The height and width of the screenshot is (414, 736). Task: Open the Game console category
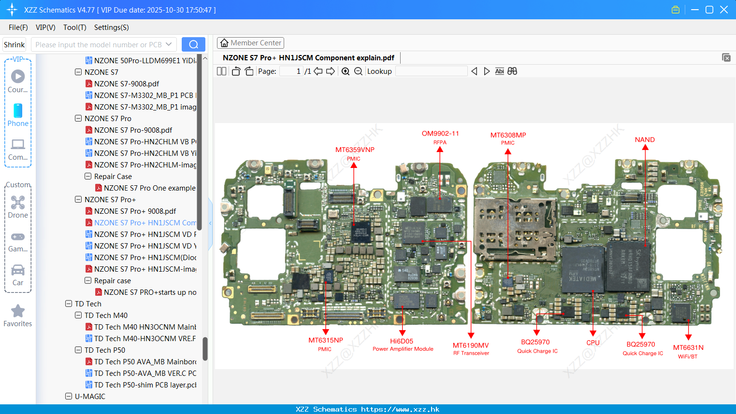click(x=18, y=236)
